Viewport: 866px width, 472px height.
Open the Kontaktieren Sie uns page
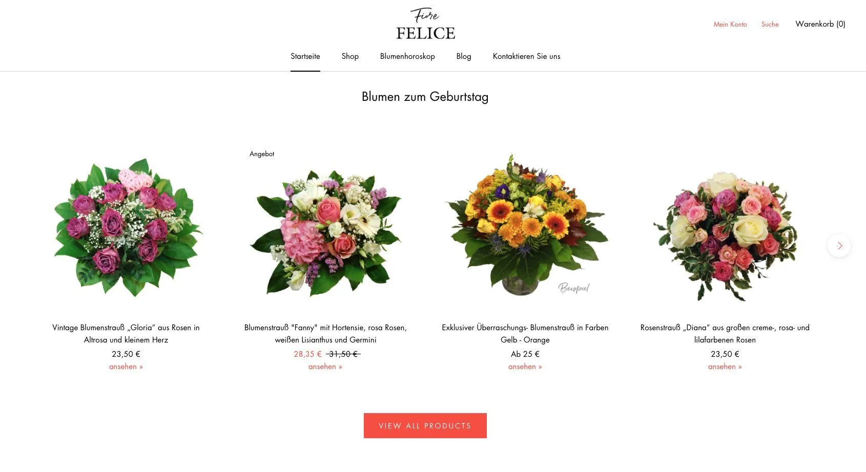click(526, 56)
